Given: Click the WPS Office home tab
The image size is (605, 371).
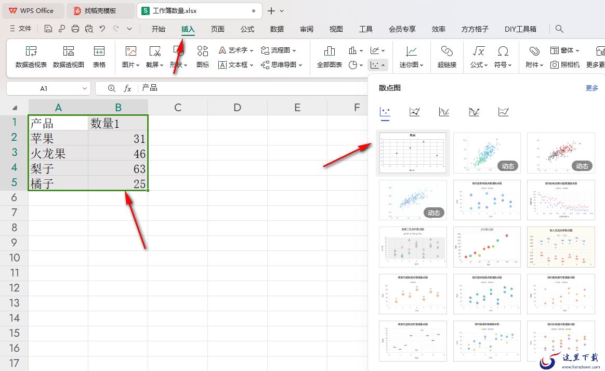Looking at the screenshot, I should tap(33, 11).
